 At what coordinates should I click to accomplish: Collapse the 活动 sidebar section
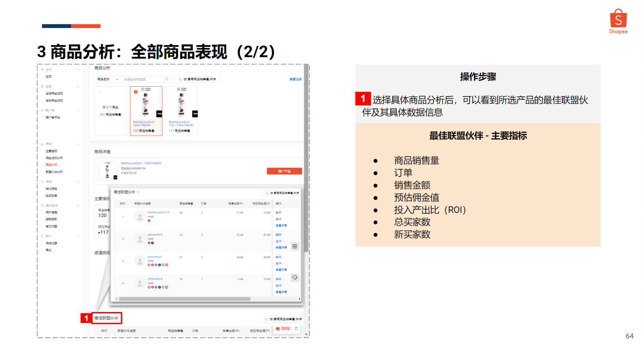pyautogui.click(x=78, y=87)
